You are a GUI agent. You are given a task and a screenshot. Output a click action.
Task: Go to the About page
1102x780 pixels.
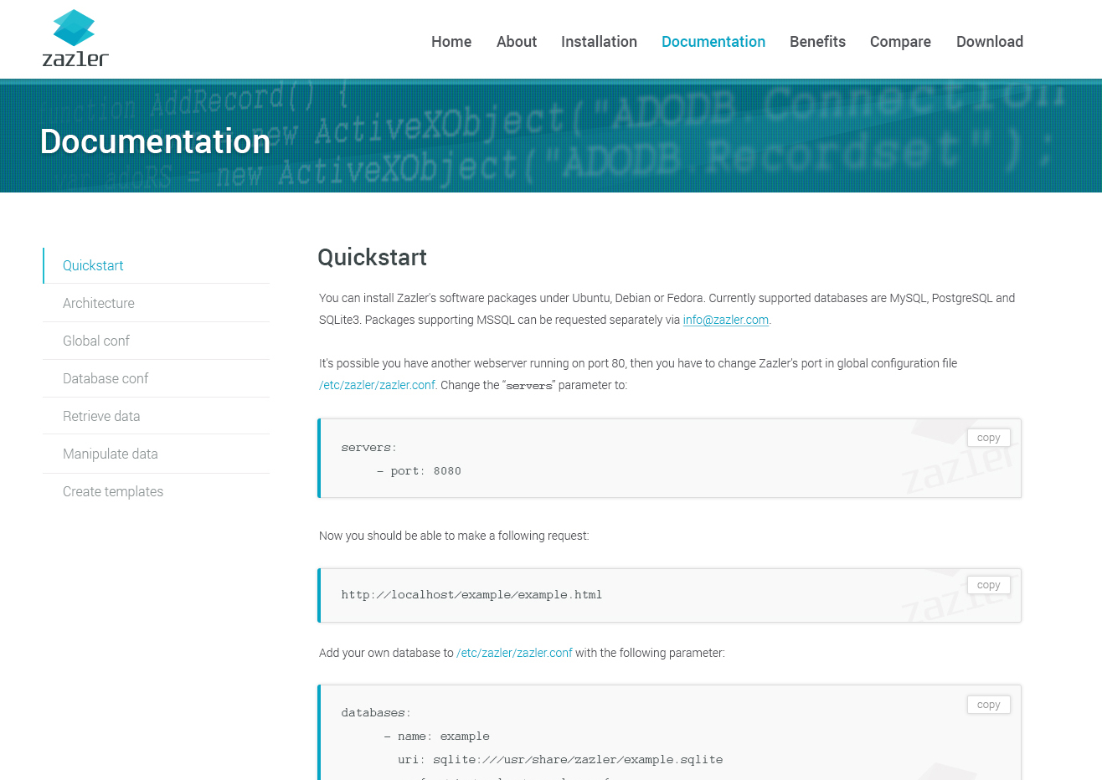tap(517, 42)
